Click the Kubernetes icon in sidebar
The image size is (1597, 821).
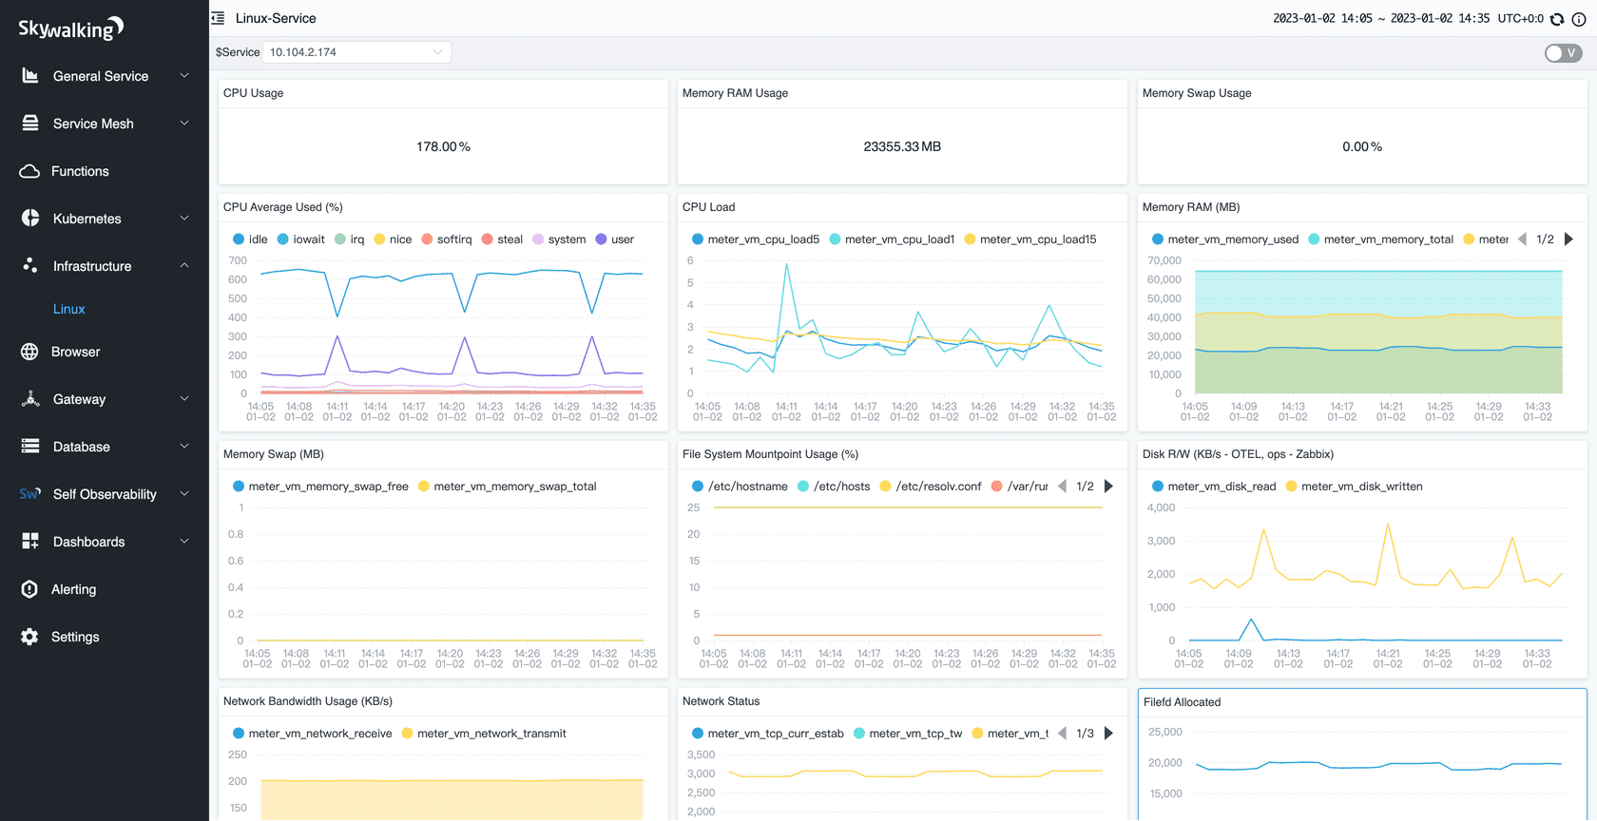(29, 219)
